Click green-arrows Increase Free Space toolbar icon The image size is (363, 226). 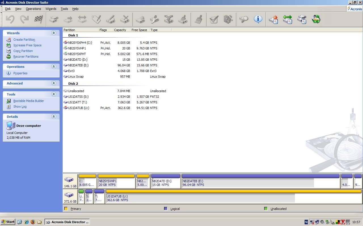[288, 19]
